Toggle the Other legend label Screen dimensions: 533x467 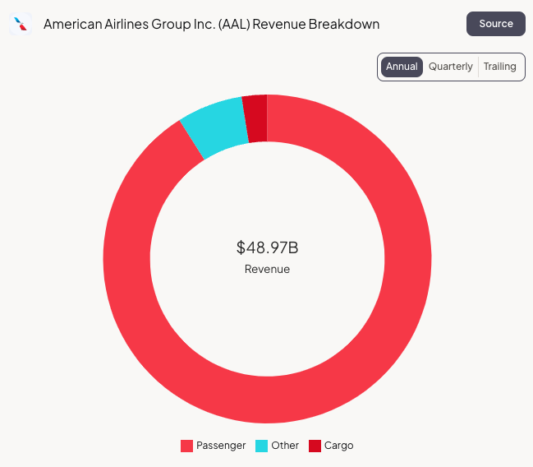tap(285, 446)
